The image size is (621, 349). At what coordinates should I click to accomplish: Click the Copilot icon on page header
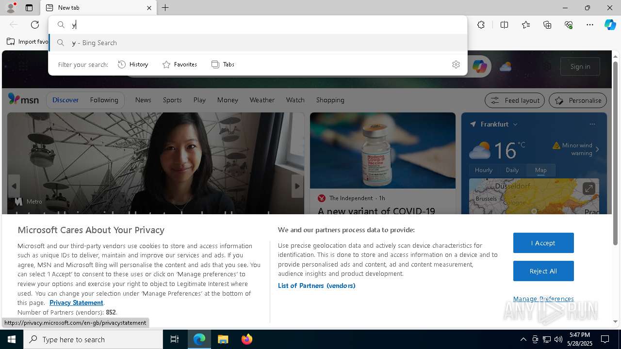click(x=479, y=66)
